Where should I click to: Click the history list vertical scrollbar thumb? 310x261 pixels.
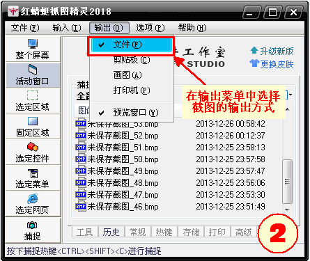287,182
